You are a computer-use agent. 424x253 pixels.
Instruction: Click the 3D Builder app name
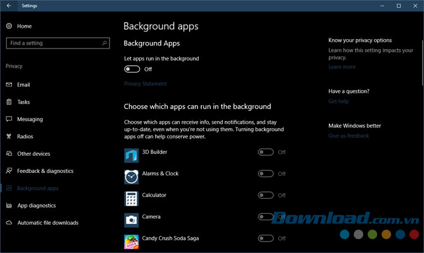point(154,152)
